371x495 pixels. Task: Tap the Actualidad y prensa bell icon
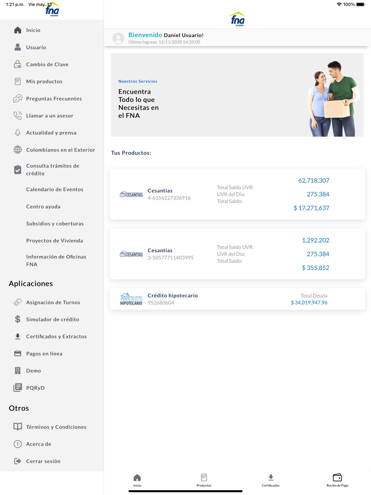(x=17, y=132)
